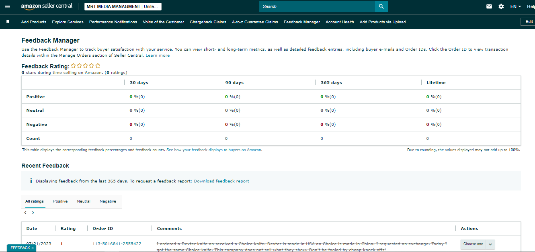Screen dimensions: 535x252
Task: Click the search magnifier button
Action: [381, 6]
